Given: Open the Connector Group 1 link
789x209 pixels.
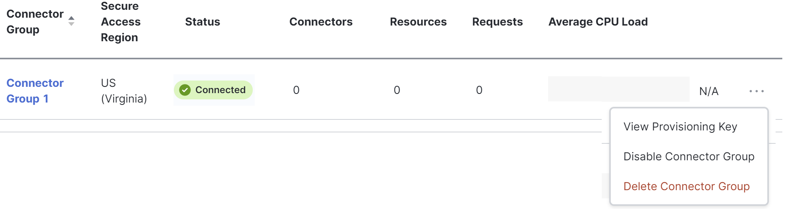Looking at the screenshot, I should [35, 91].
